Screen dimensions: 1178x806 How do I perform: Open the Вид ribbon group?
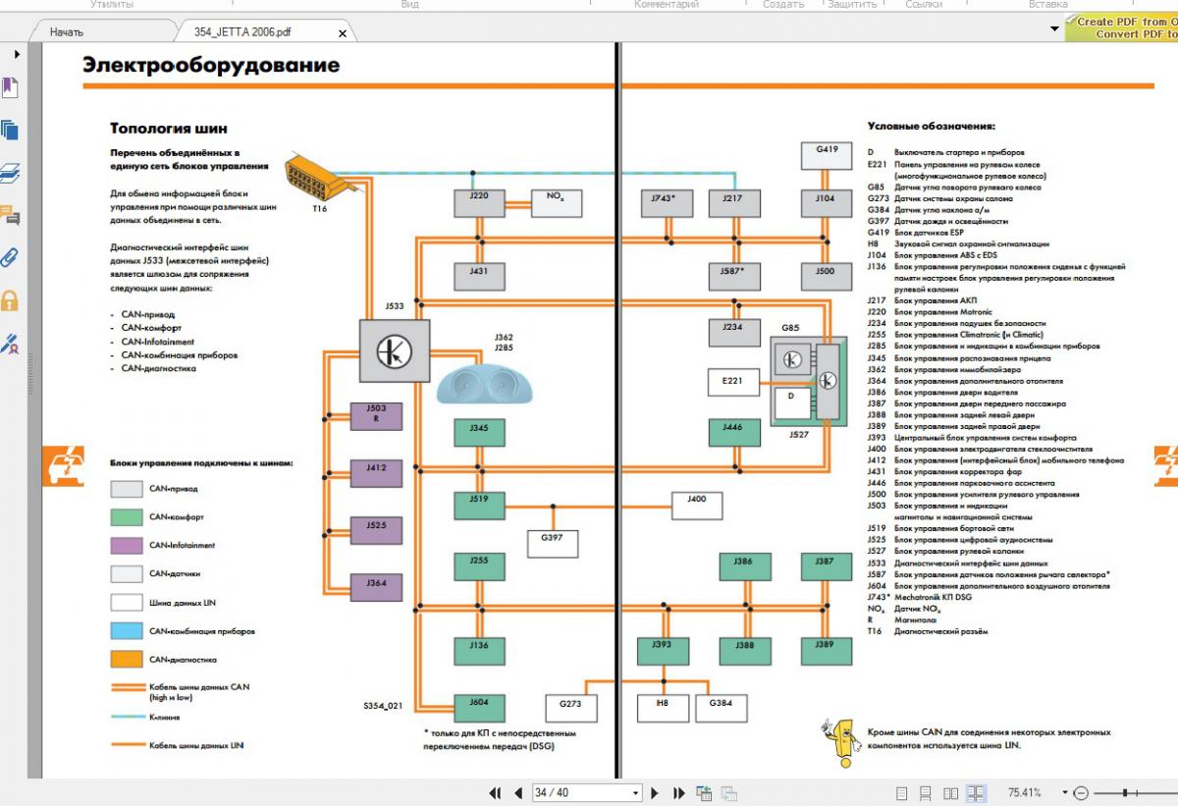410,5
